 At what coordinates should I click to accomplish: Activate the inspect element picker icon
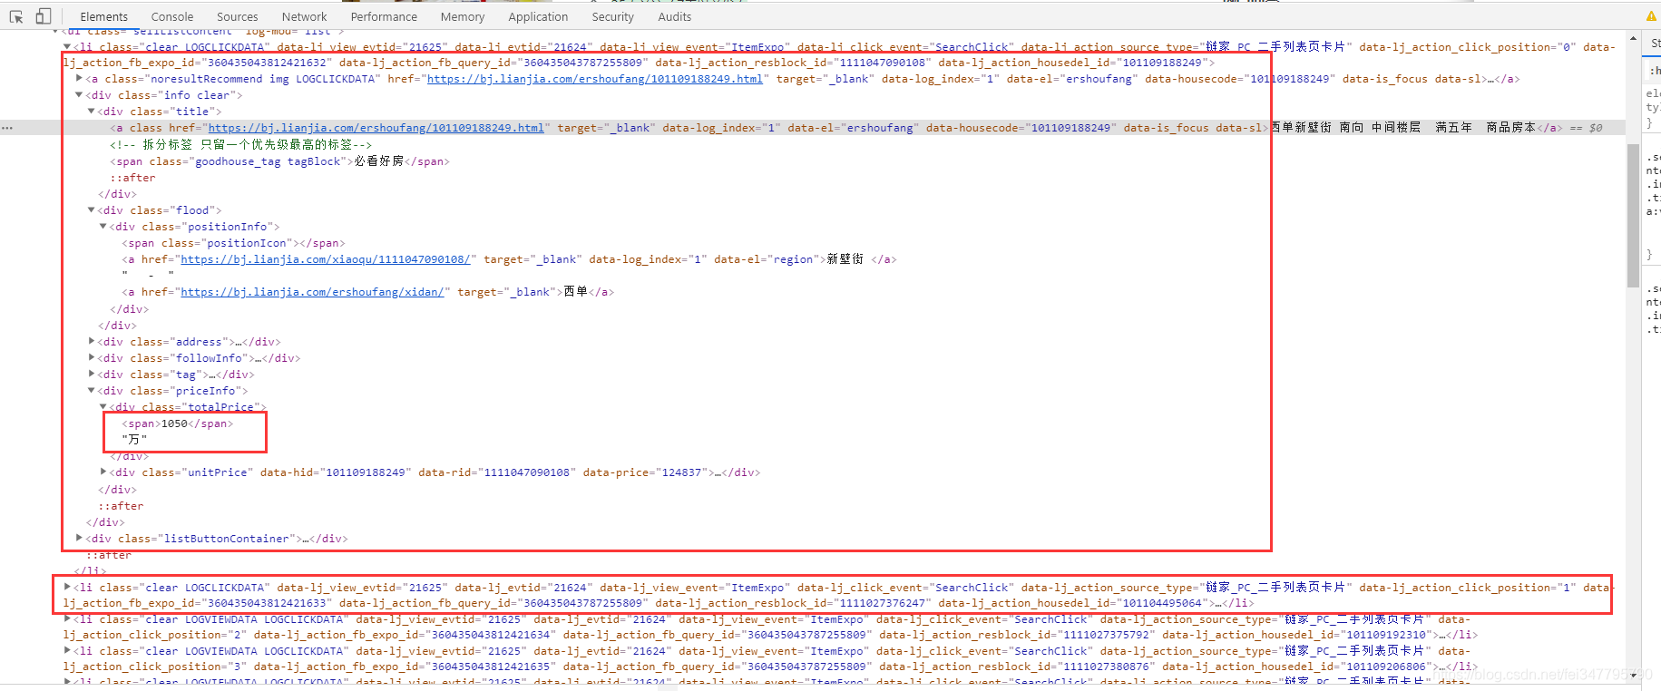point(16,16)
